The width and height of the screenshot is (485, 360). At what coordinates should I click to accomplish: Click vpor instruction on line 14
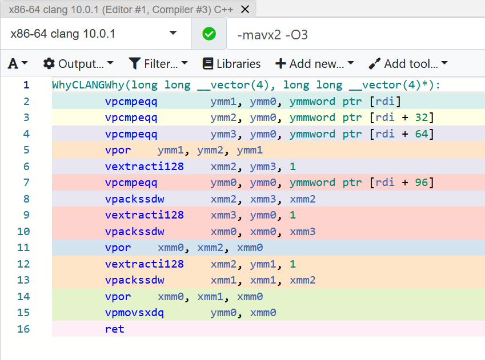coord(118,297)
